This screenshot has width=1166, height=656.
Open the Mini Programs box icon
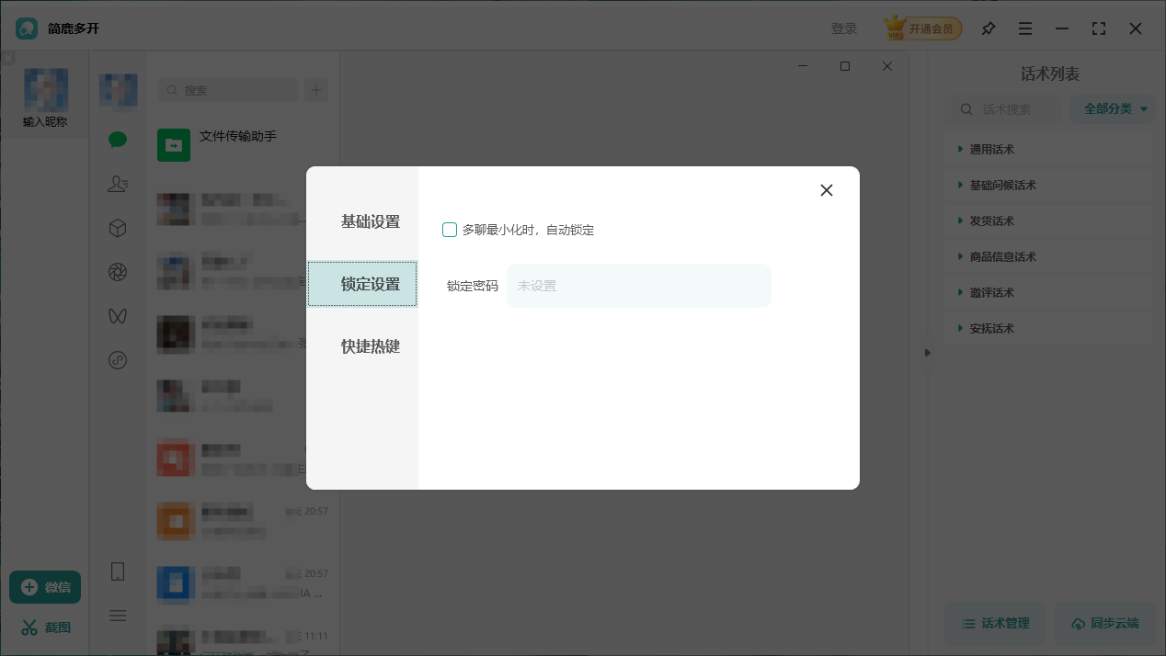pyautogui.click(x=117, y=227)
